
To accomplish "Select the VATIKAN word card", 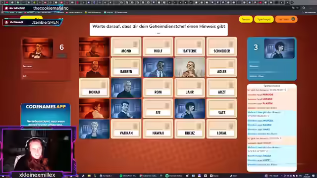I will pos(126,129).
